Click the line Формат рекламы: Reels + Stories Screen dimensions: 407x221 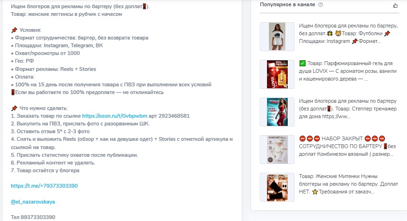54,69
